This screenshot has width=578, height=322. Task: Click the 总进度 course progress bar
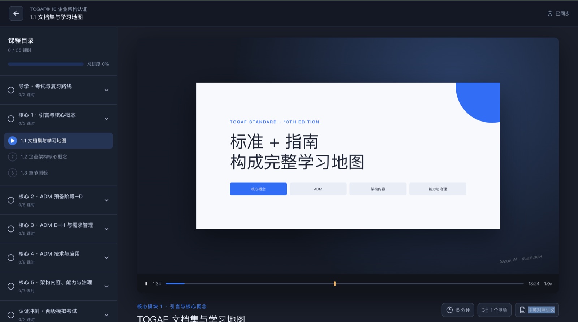click(x=46, y=64)
